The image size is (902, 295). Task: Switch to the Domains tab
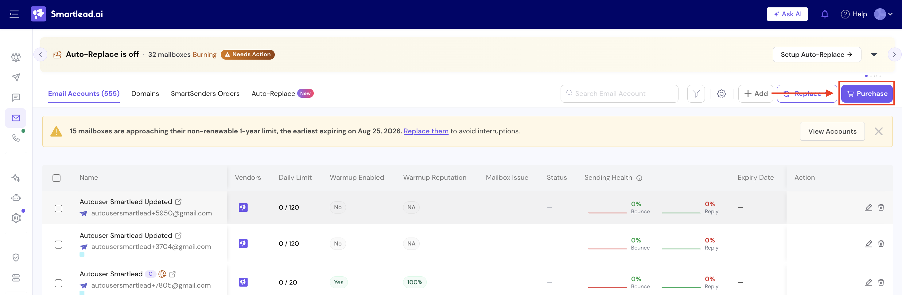click(145, 93)
